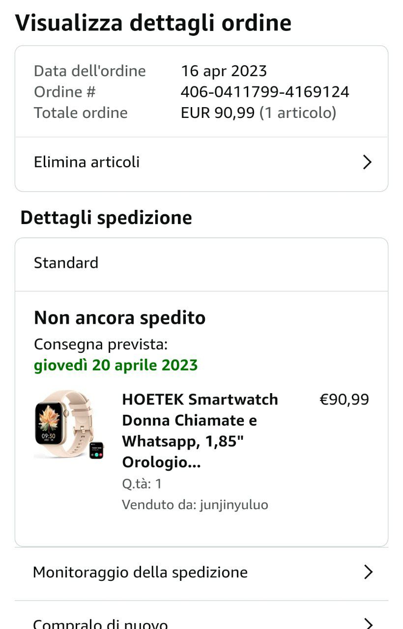
Task: Click the green delivery date giovedì 20 aprile 2023
Action: coord(115,365)
